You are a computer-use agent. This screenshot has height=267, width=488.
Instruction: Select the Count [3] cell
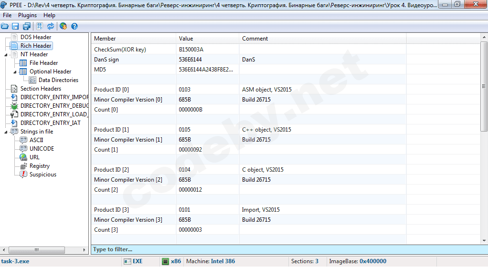coord(134,230)
